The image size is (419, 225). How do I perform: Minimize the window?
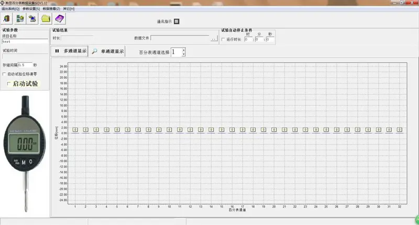click(x=394, y=3)
